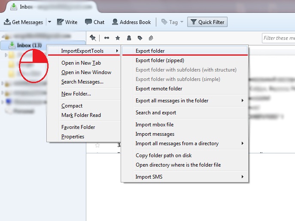Viewport: 295px width, 221px height.
Task: Toggle the starred messages filter
Action: pyautogui.click(x=118, y=38)
